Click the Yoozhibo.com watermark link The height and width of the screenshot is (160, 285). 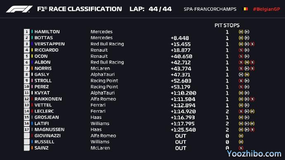[x=254, y=154]
